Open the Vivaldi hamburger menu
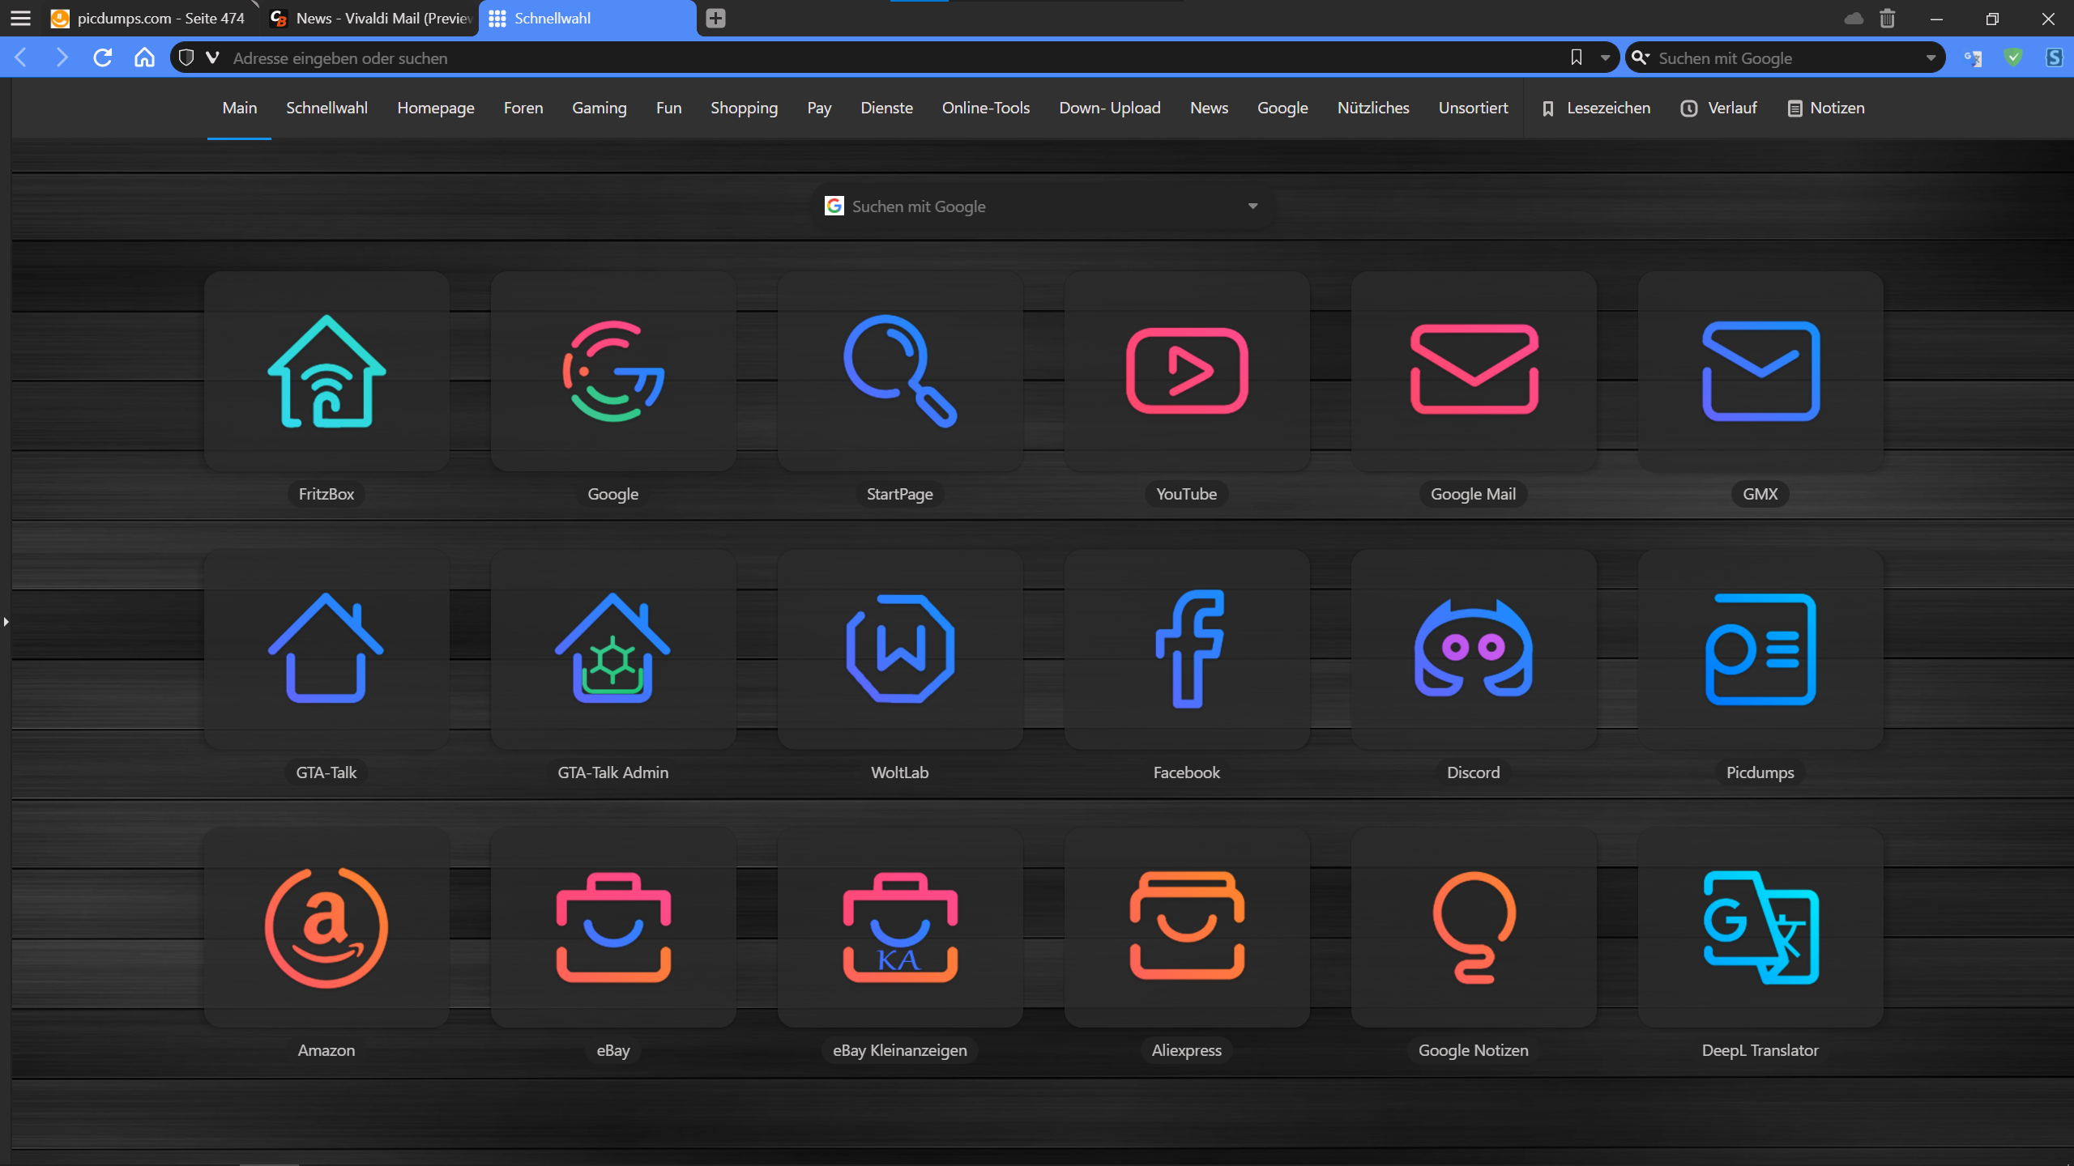Image resolution: width=2074 pixels, height=1166 pixels. tap(20, 18)
